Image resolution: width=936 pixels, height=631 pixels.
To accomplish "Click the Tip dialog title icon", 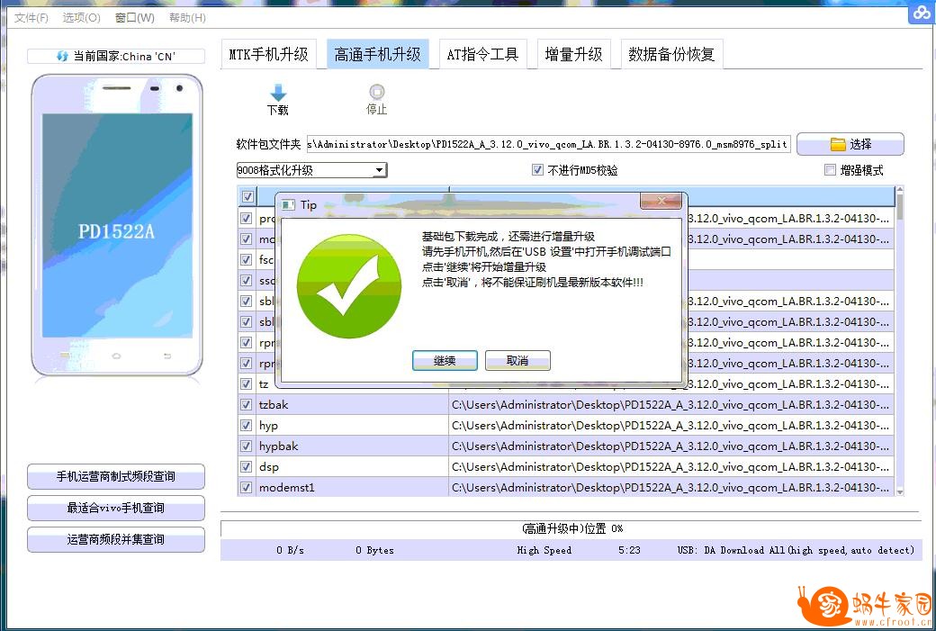I will point(288,204).
